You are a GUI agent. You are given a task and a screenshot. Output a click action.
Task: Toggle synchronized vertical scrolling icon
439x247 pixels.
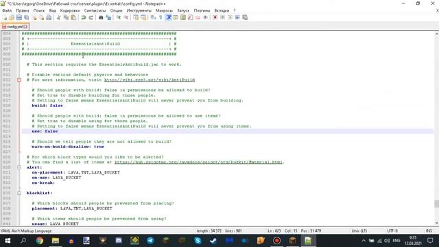136,18
